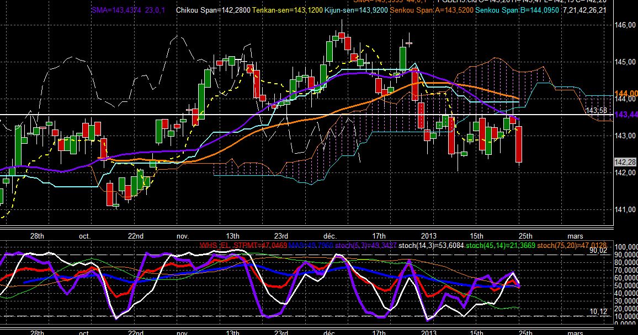Select the Tenkan-sen=143,1200 indicator label
This screenshot has width=638, height=335.
pyautogui.click(x=287, y=10)
